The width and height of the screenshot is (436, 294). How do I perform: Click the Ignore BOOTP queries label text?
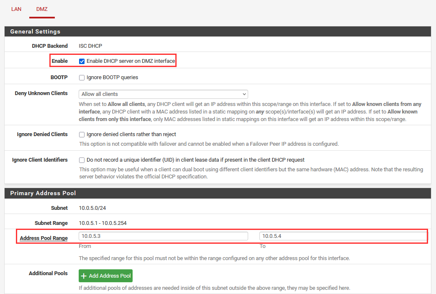tap(112, 77)
